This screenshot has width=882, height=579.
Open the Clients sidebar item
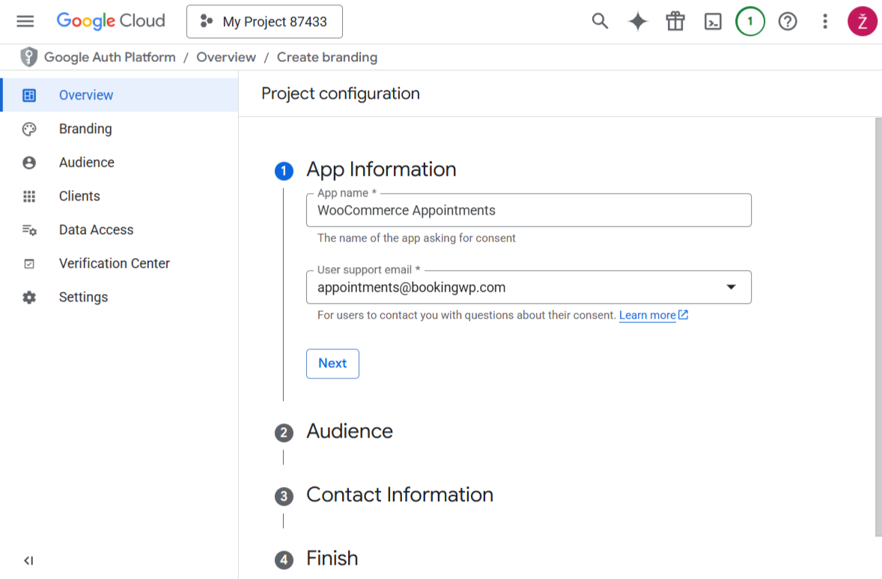pyautogui.click(x=119, y=196)
